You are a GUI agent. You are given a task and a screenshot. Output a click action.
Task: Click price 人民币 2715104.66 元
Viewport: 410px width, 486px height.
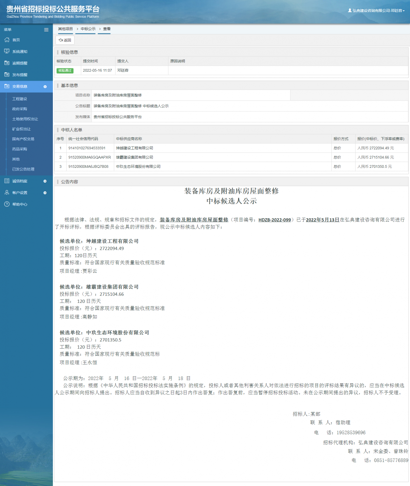pos(375,157)
